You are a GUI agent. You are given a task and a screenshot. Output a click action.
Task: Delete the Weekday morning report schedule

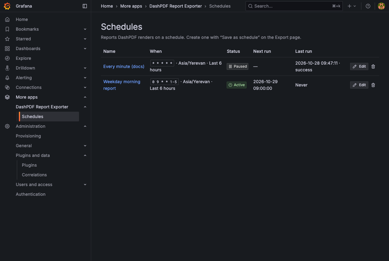tap(373, 85)
